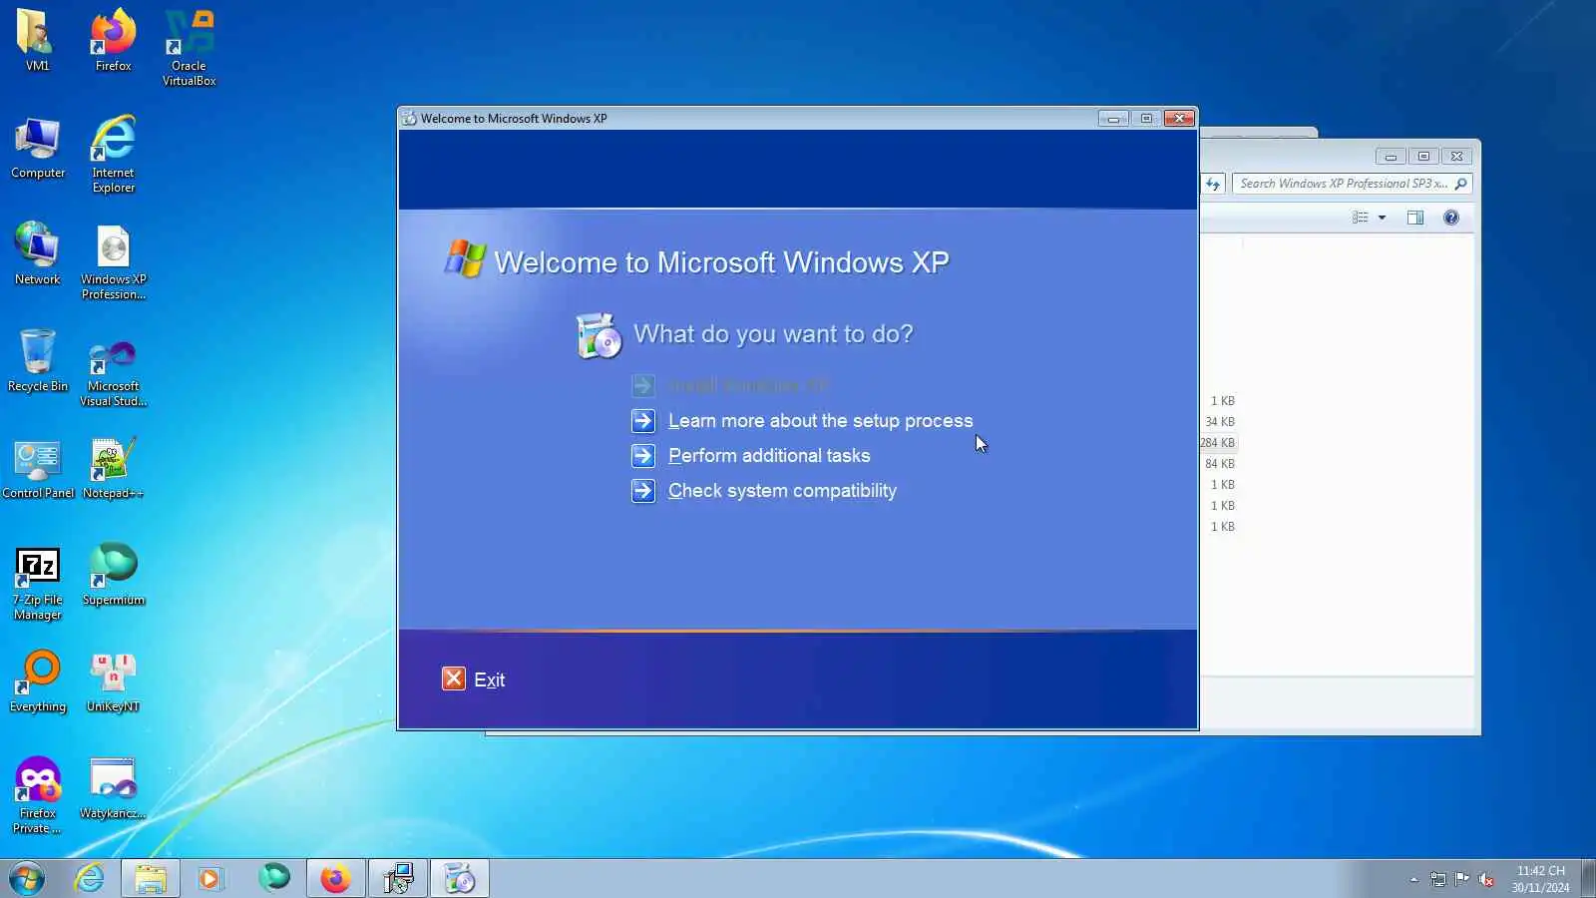Maximize the Explorer window behind
The height and width of the screenshot is (898, 1596).
tap(1423, 156)
